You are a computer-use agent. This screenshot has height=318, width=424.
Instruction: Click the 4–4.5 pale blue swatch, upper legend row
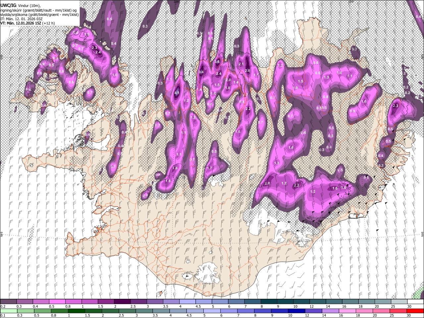click(x=187, y=302)
